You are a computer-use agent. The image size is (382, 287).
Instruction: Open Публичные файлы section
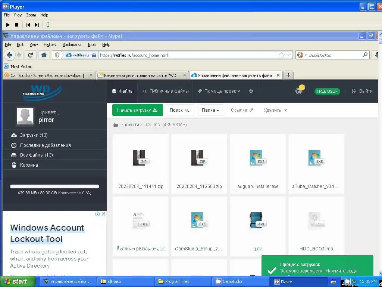tap(165, 91)
